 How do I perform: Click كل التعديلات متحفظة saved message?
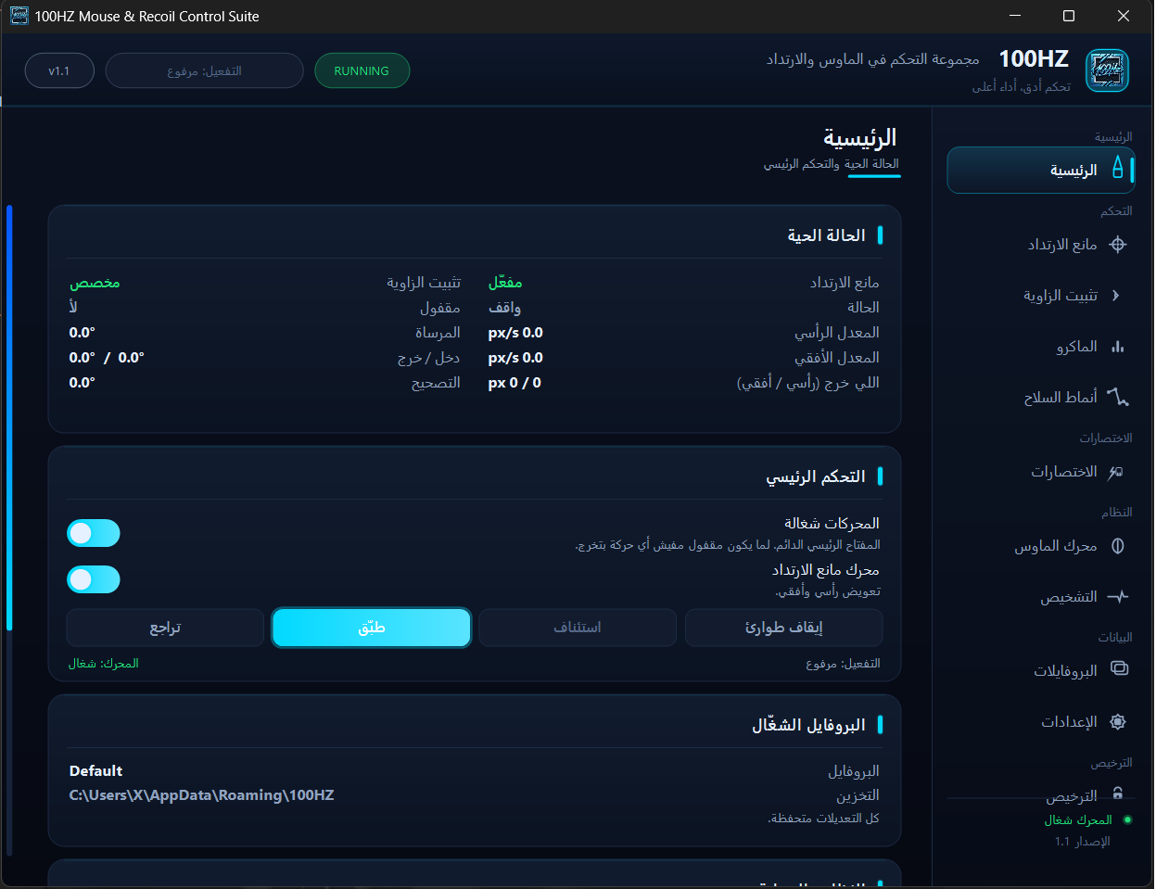tap(823, 819)
